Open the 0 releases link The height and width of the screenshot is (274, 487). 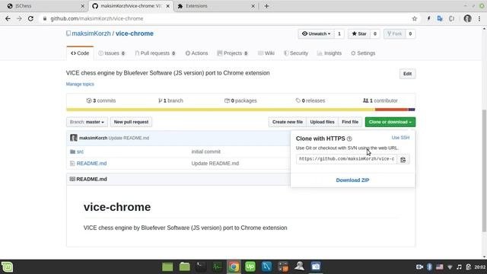(310, 100)
